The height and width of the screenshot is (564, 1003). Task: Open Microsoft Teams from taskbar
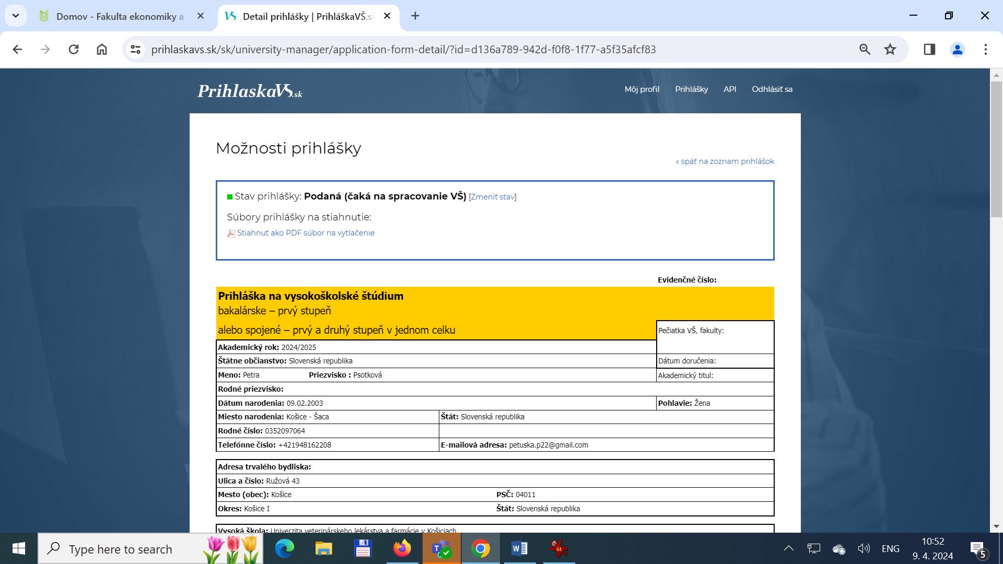point(441,549)
